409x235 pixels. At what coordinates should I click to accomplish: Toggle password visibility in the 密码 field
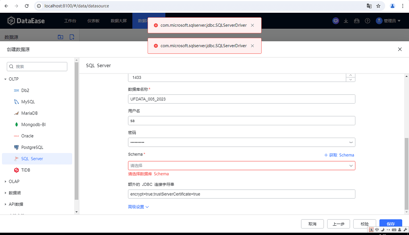pos(350,142)
